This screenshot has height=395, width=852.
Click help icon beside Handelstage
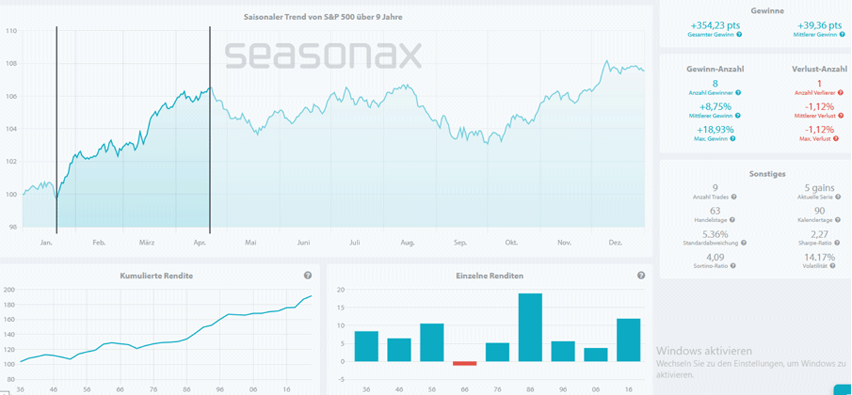tap(732, 220)
